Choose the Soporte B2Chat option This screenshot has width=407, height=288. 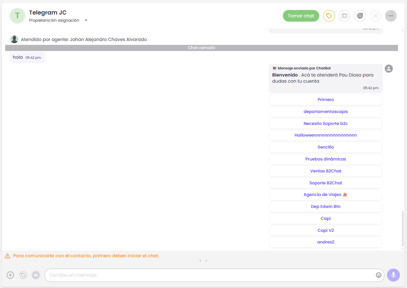(325, 183)
